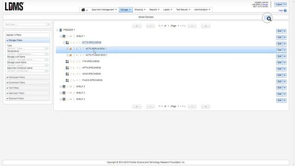Image resolution: width=295 pixels, height=166 pixels.
Task: Click the Logout button
Action: [x=279, y=4]
